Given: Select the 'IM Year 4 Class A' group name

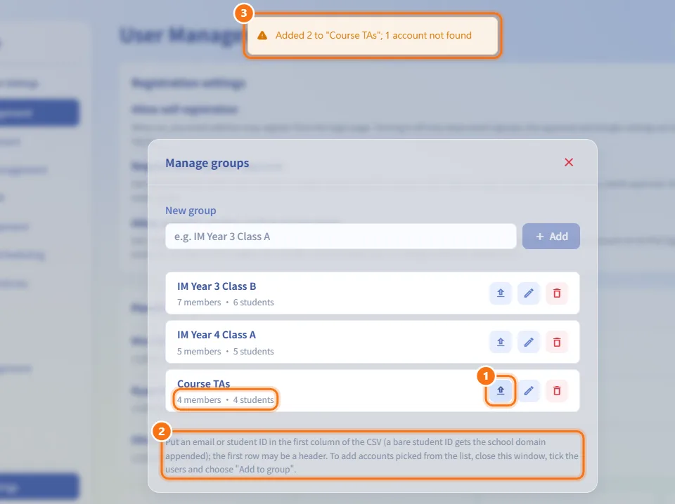Looking at the screenshot, I should (217, 335).
